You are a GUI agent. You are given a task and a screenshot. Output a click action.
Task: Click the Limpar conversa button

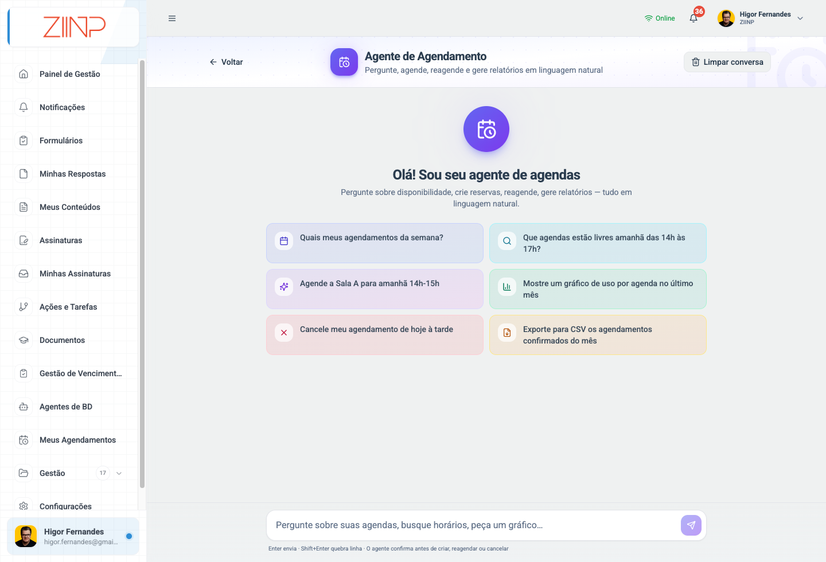(727, 62)
